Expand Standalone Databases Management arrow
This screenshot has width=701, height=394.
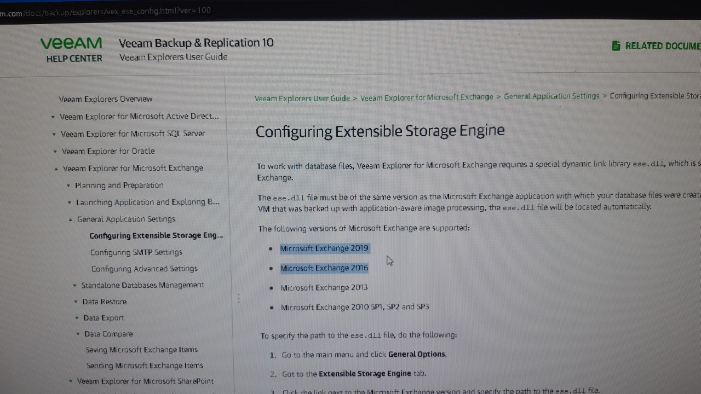(x=75, y=286)
